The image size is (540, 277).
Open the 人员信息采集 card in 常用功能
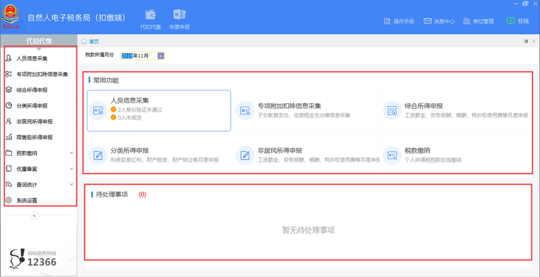pos(159,110)
